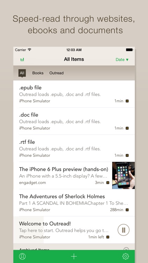The image size is (148, 263).
Task: Click the 288min reading time label
Action: (x=117, y=210)
